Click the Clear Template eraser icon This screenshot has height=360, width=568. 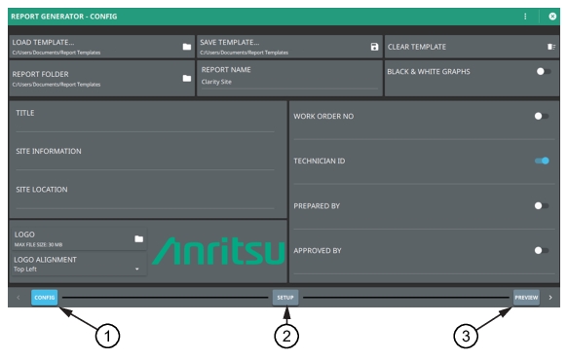(551, 47)
